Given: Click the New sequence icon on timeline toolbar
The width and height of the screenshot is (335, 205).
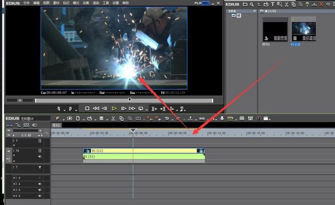Looking at the screenshot, I should pos(78,118).
